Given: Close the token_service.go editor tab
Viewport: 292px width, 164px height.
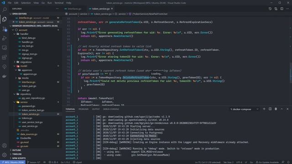Looking at the screenshot, I should pos(112,9).
